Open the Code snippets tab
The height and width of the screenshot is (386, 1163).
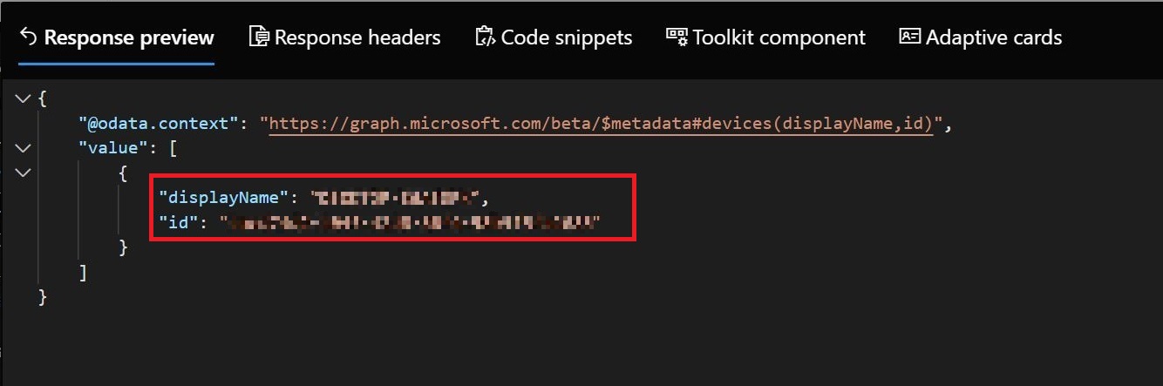(554, 37)
